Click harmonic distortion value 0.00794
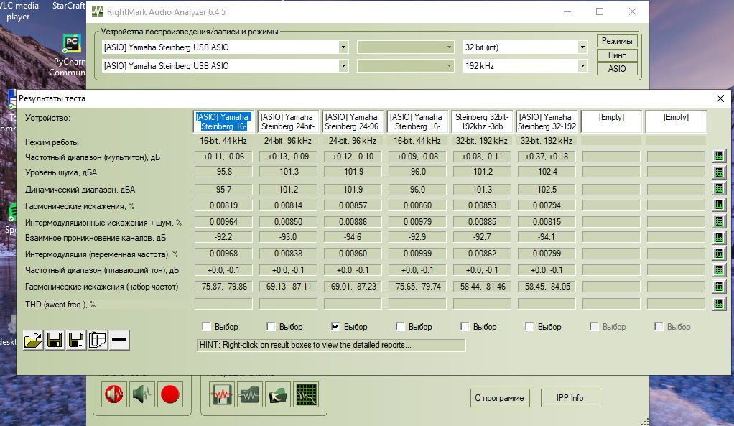Viewport: 734px width, 426px height. pyautogui.click(x=547, y=205)
